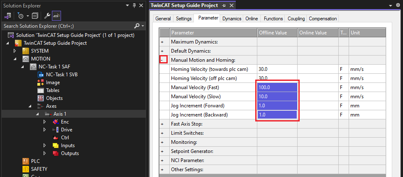Image resolution: width=403 pixels, height=177 pixels.
Task: Expand the Limit Switches group
Action: click(162, 133)
